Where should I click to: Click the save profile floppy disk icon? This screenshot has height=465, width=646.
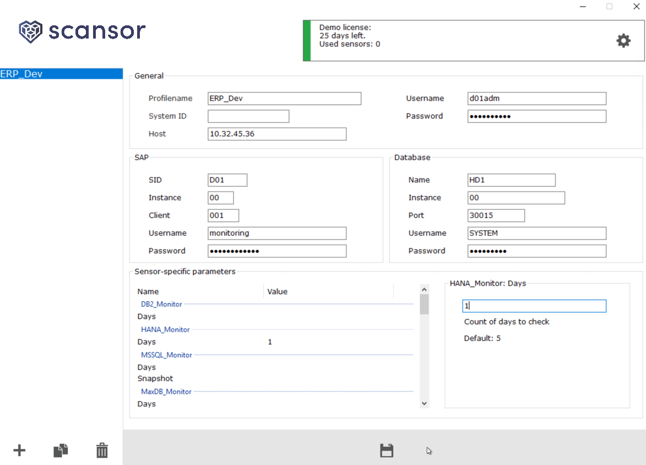(387, 450)
